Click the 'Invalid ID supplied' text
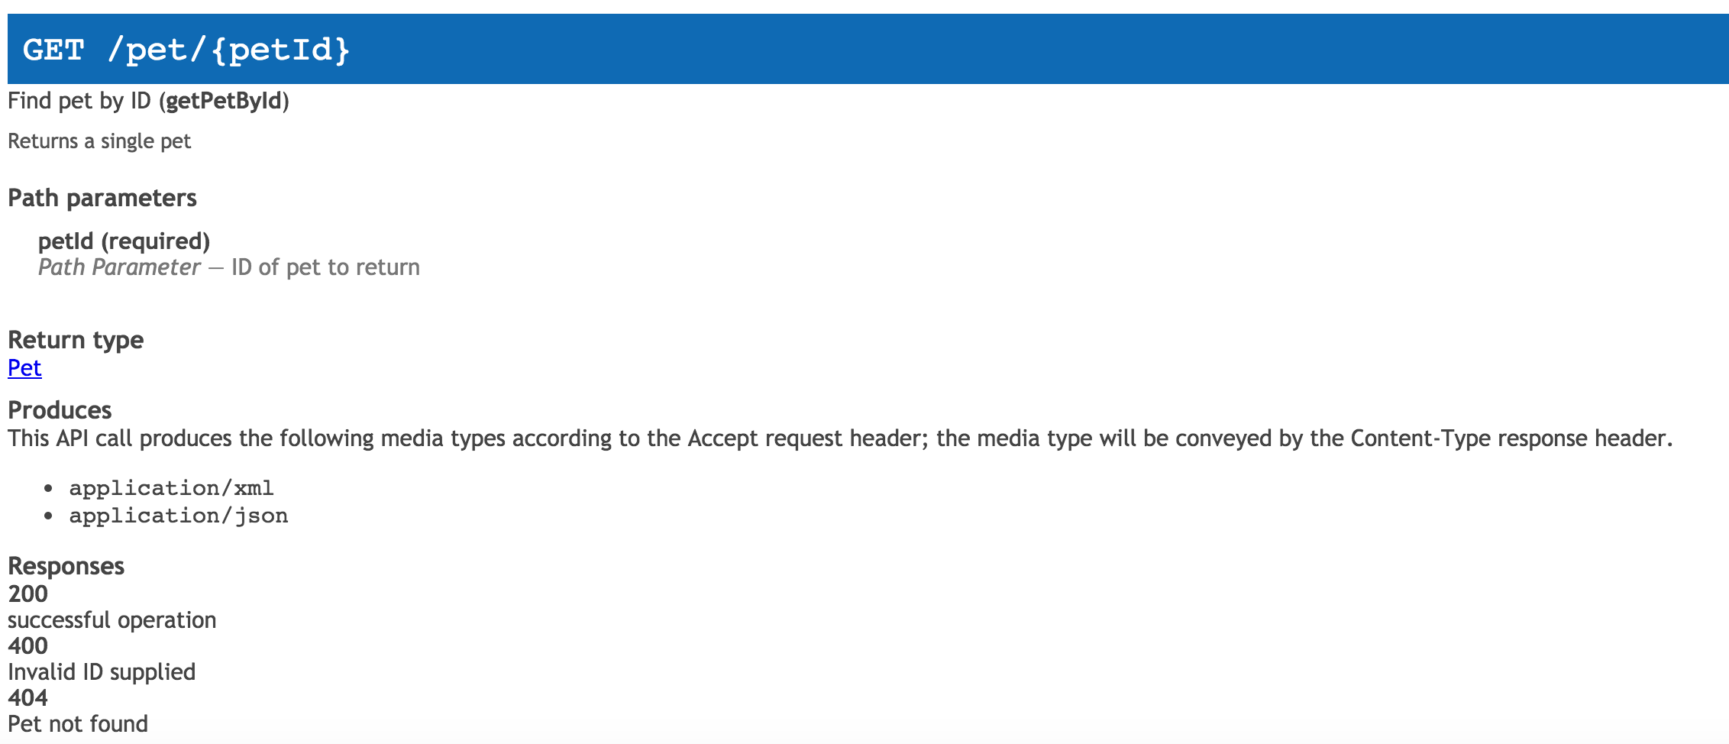Viewport: 1729px width, 744px height. 102,672
